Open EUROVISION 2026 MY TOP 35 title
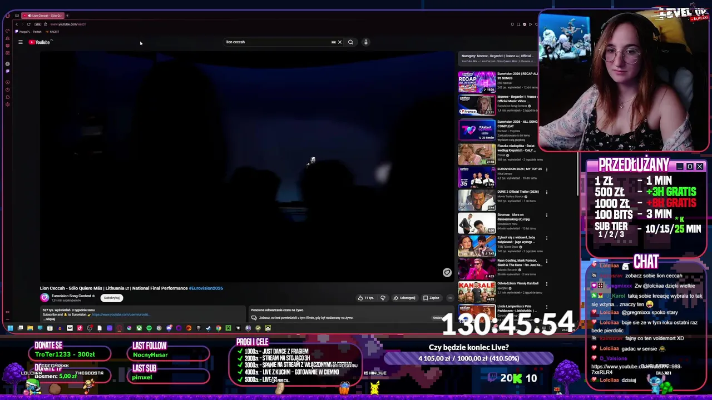The height and width of the screenshot is (400, 712). coord(520,169)
